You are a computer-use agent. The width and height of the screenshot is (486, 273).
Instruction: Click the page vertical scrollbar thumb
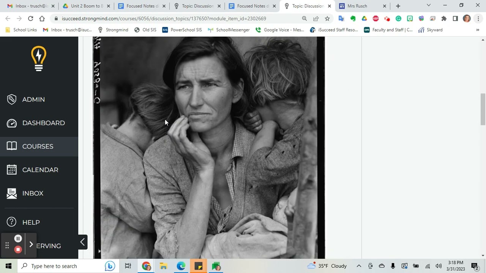coord(483,109)
